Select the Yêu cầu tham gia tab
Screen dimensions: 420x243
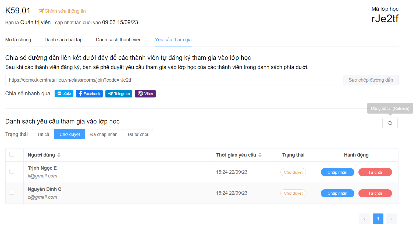coord(173,40)
